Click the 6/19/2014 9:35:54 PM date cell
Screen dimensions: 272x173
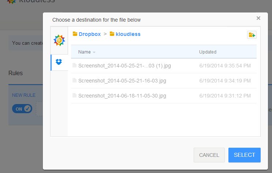[225, 66]
